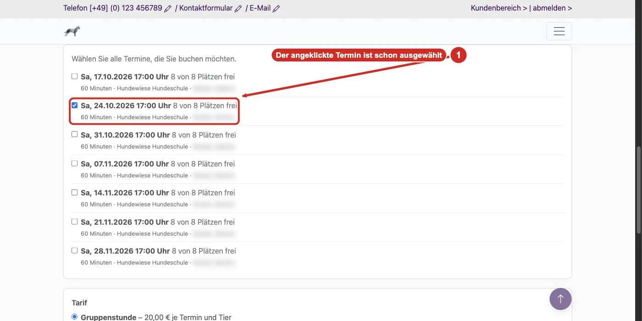Image resolution: width=642 pixels, height=321 pixels.
Task: Click the text 'Sa, 07.11.2026 17:00 Uhr'
Action: point(125,164)
